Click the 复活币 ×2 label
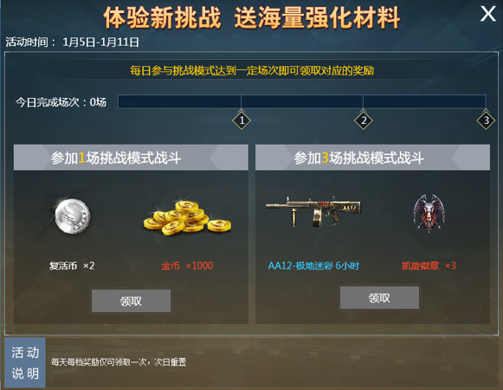 [72, 266]
